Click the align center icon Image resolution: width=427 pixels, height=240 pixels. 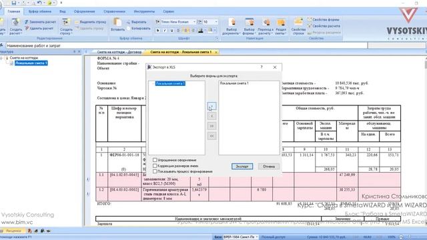[x=186, y=31]
